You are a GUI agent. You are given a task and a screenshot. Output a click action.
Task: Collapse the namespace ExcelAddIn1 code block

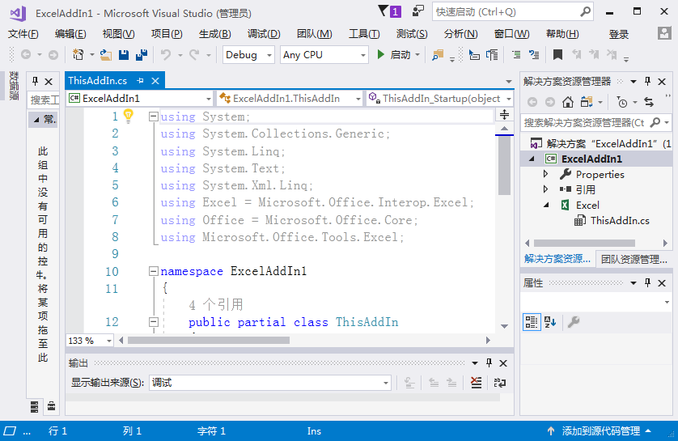(153, 271)
